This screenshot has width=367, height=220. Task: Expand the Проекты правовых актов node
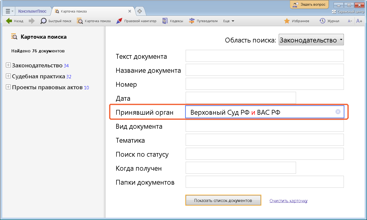[x=8, y=87]
